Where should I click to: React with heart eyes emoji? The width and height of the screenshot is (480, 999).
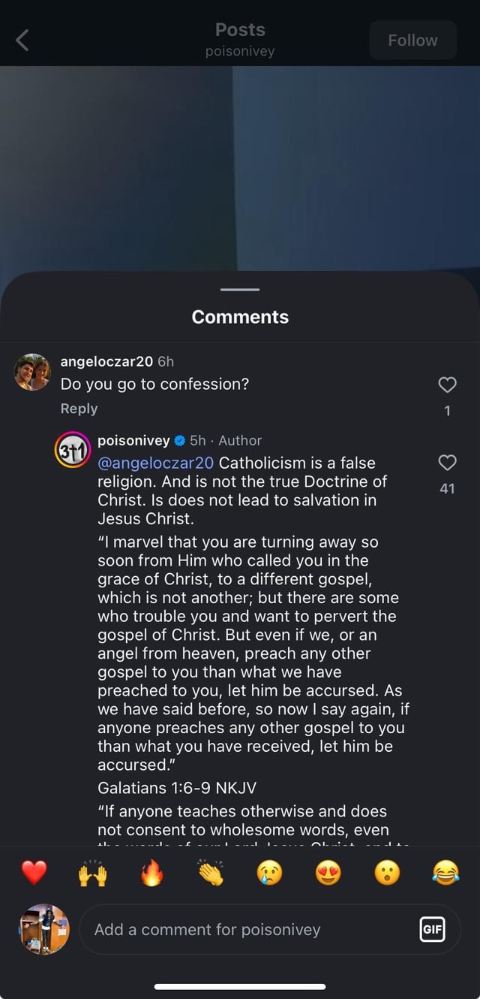tap(328, 873)
